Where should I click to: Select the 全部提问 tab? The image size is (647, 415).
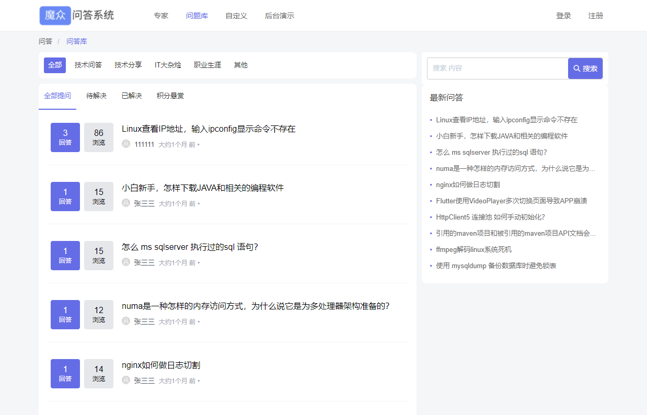pos(57,96)
